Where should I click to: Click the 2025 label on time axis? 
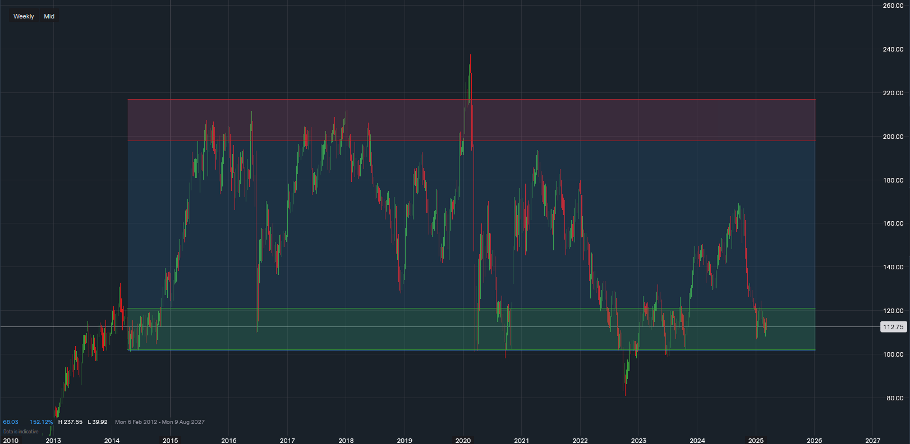click(756, 441)
